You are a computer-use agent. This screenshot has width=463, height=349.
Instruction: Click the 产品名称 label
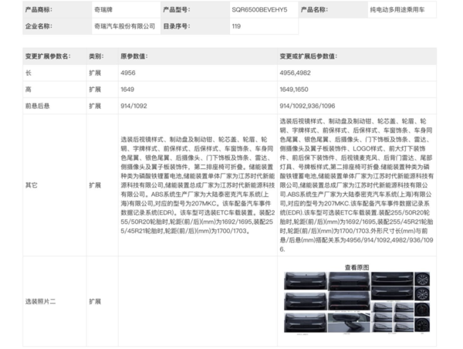coord(314,10)
